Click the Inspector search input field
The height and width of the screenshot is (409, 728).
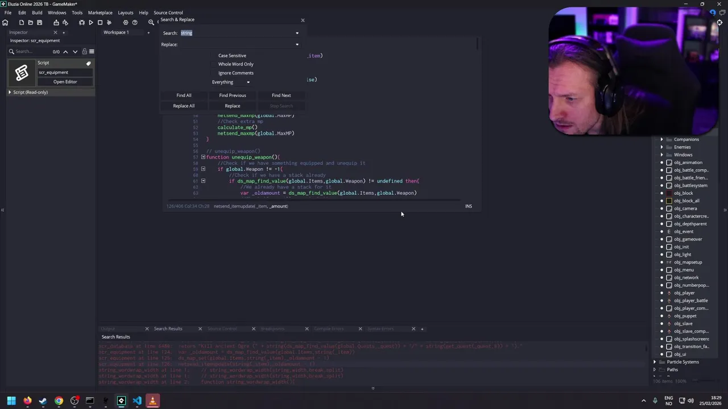(x=33, y=51)
